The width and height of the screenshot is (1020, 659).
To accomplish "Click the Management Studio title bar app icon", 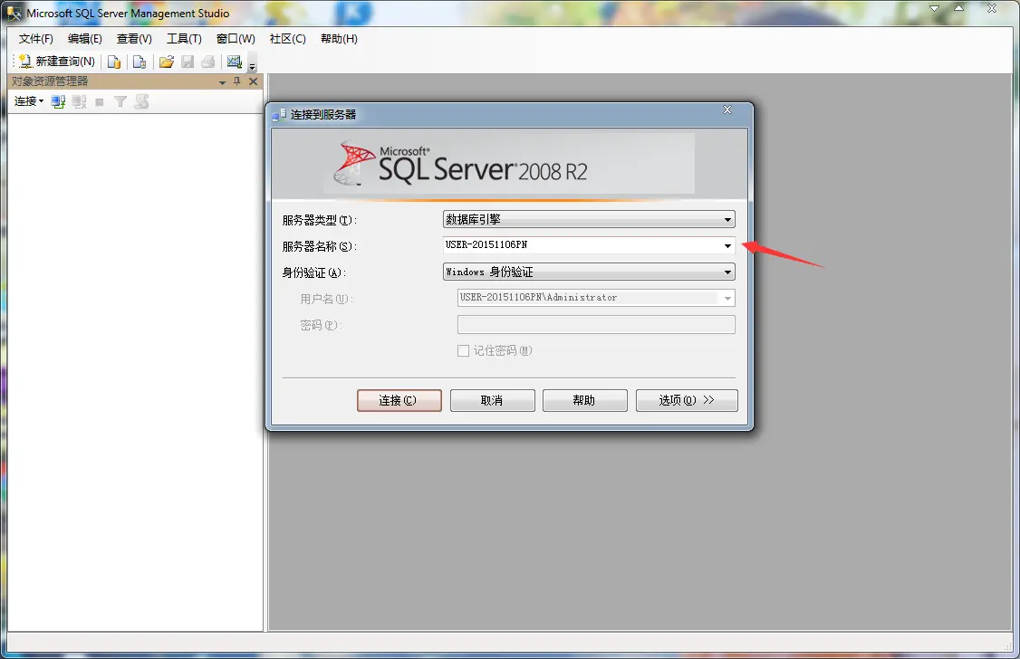I will 14,13.
